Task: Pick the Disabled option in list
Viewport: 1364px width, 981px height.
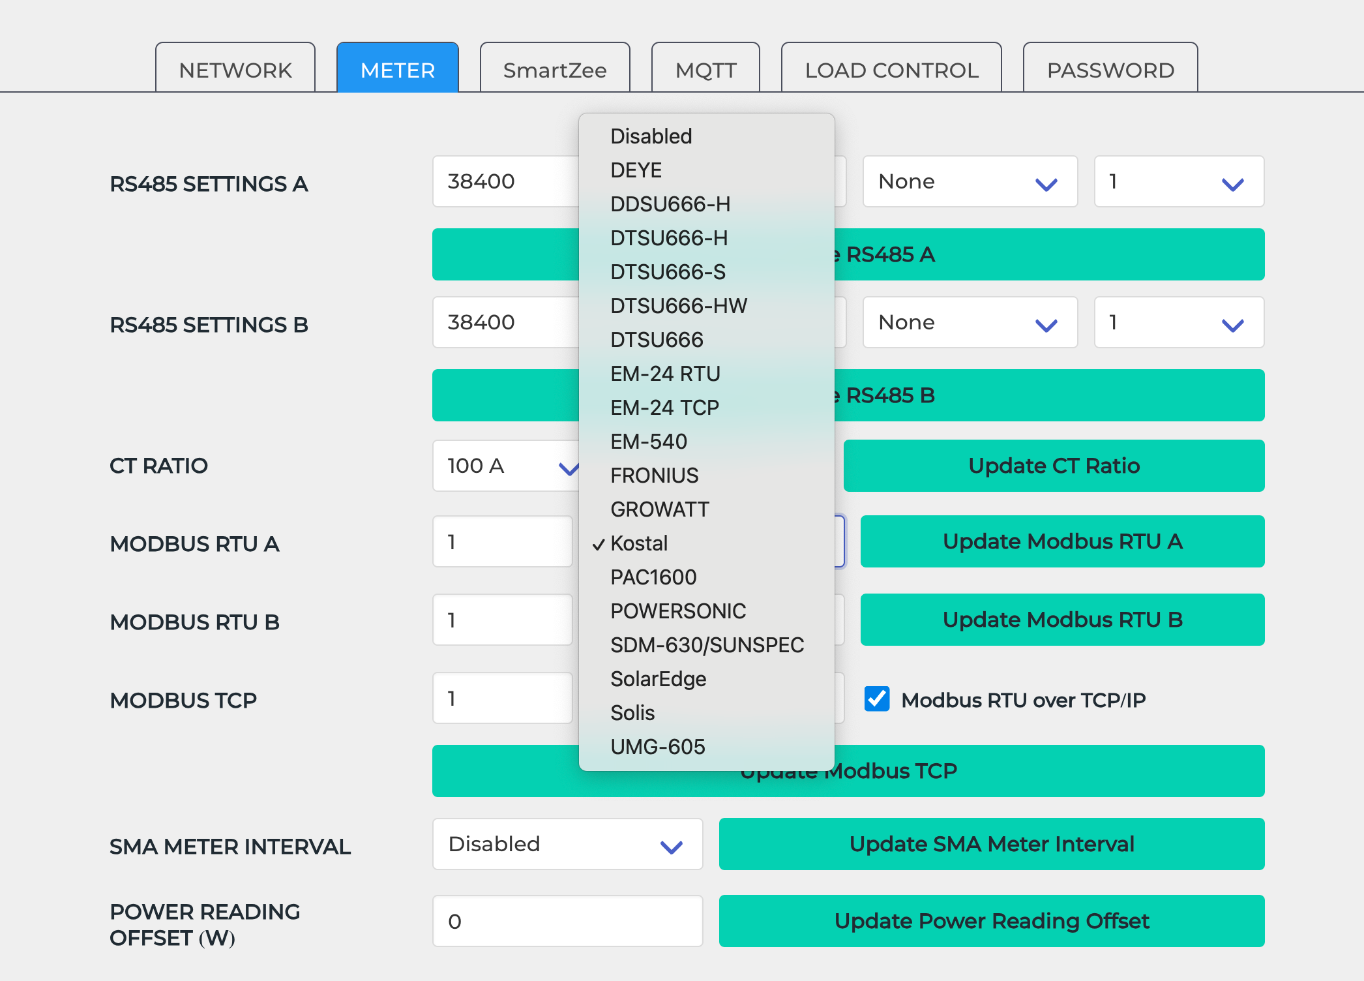Action: click(651, 136)
